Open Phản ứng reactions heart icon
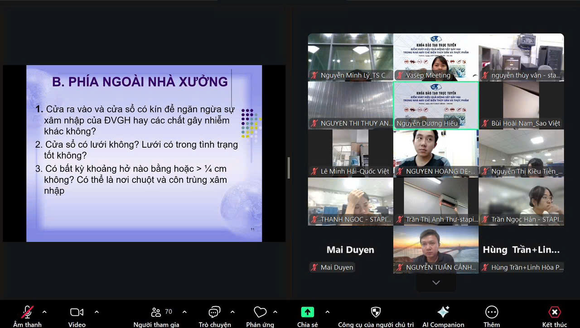 [x=260, y=312]
